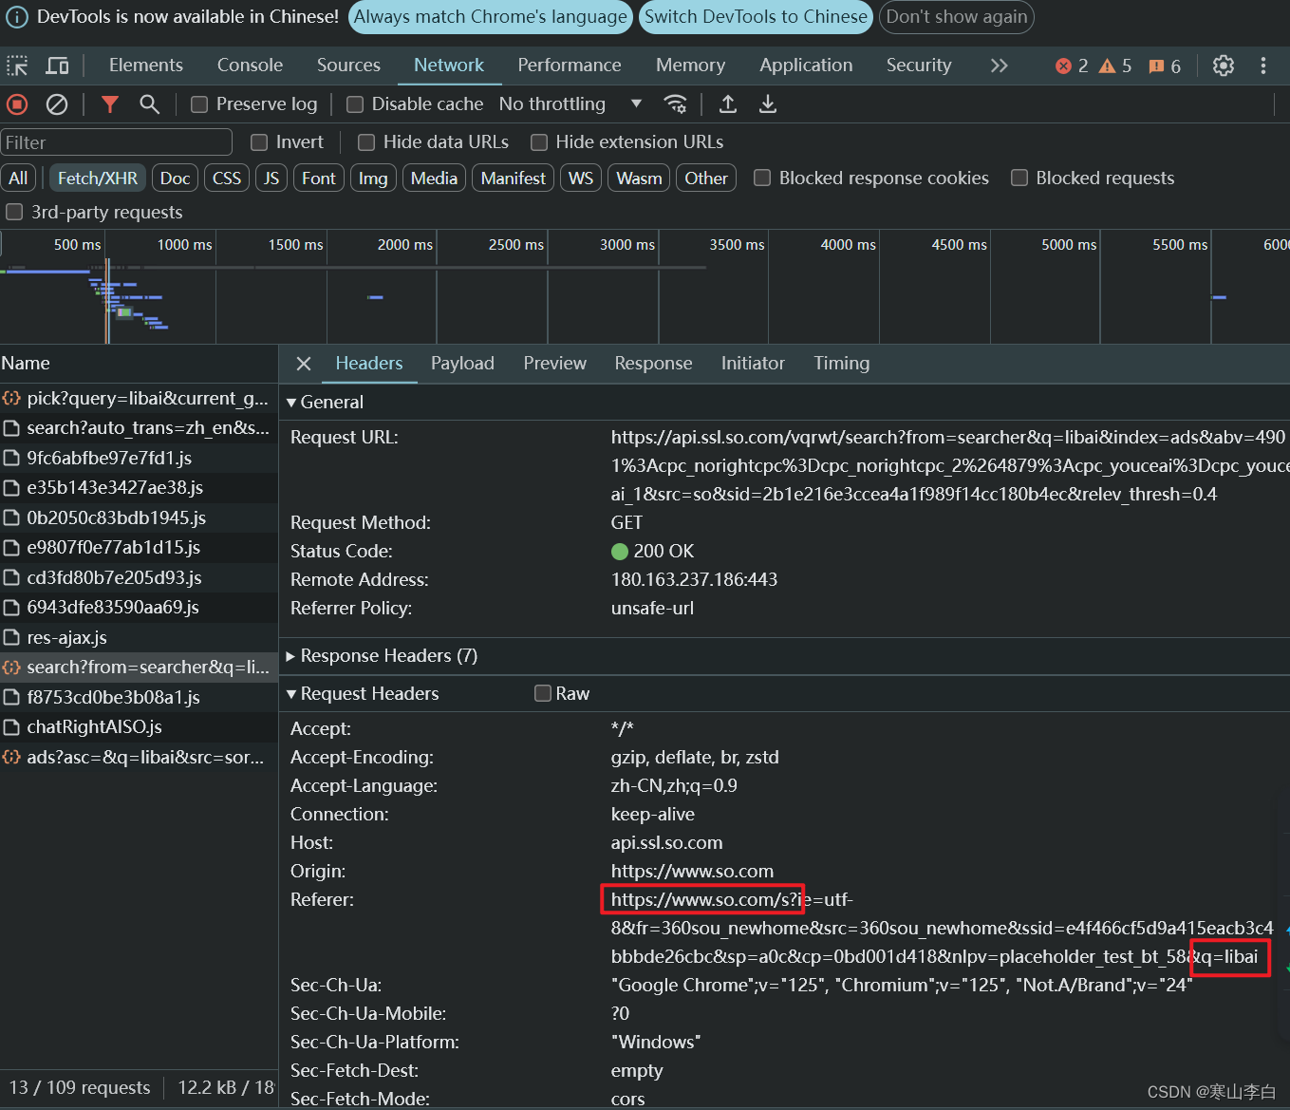Select request chatRightAISO.js
The width and height of the screenshot is (1290, 1110).
[139, 727]
